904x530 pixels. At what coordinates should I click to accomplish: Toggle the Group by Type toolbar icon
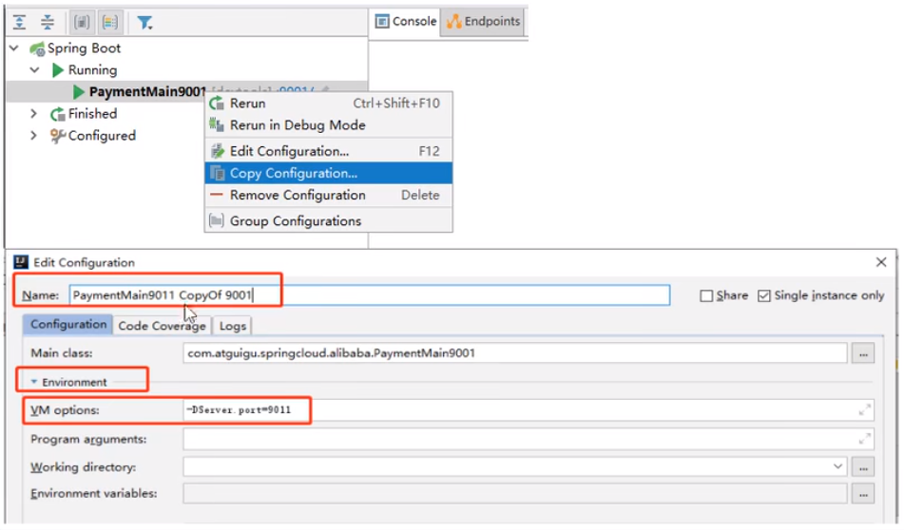click(x=83, y=21)
